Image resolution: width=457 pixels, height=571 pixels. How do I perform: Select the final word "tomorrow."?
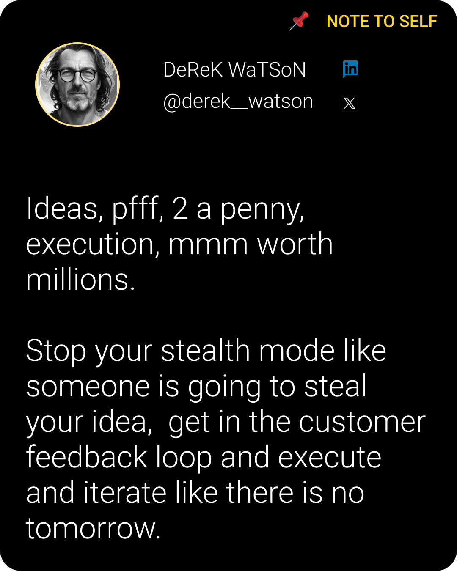point(93,529)
